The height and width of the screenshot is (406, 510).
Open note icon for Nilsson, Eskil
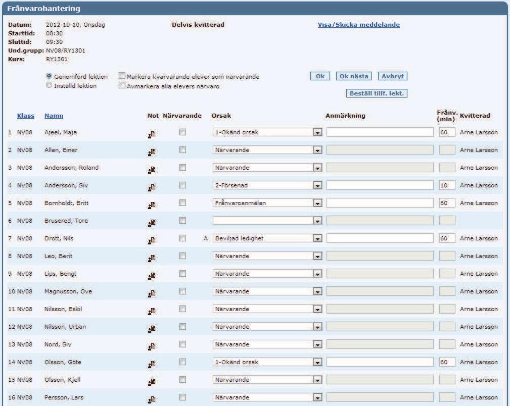pyautogui.click(x=152, y=311)
